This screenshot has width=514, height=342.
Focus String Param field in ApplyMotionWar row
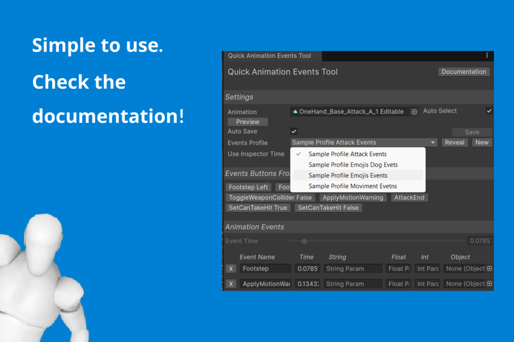(353, 284)
